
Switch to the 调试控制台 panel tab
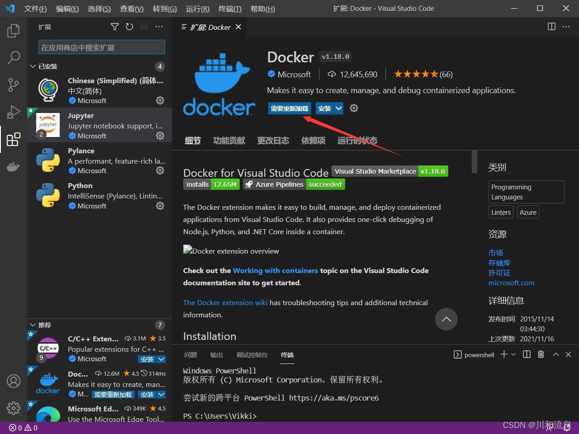pyautogui.click(x=252, y=355)
